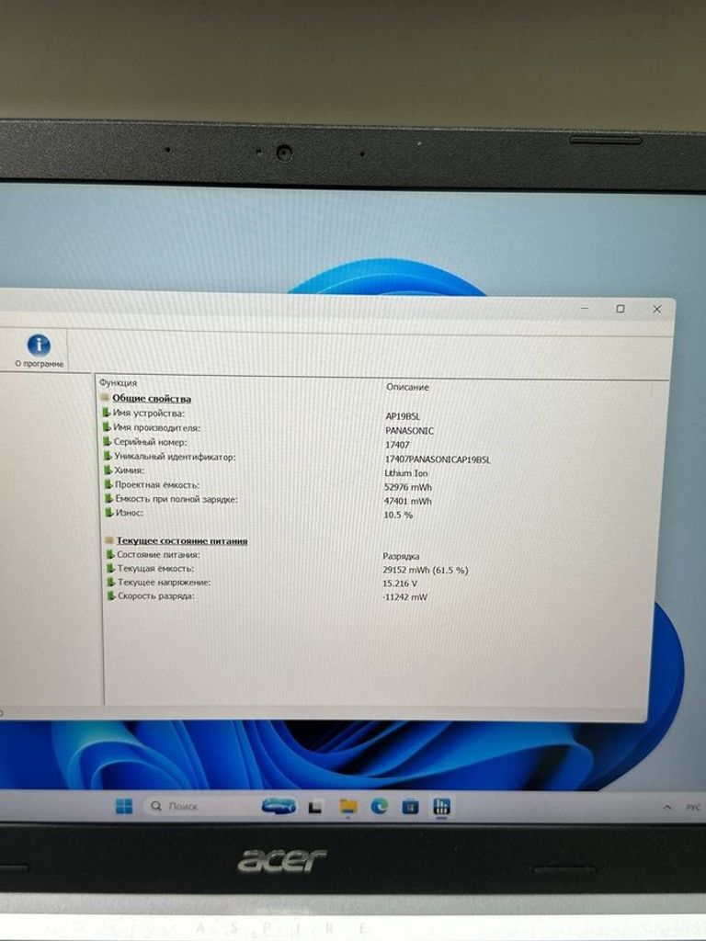
Task: Select the 'Проектная ёмкость:' row label
Action: [157, 484]
